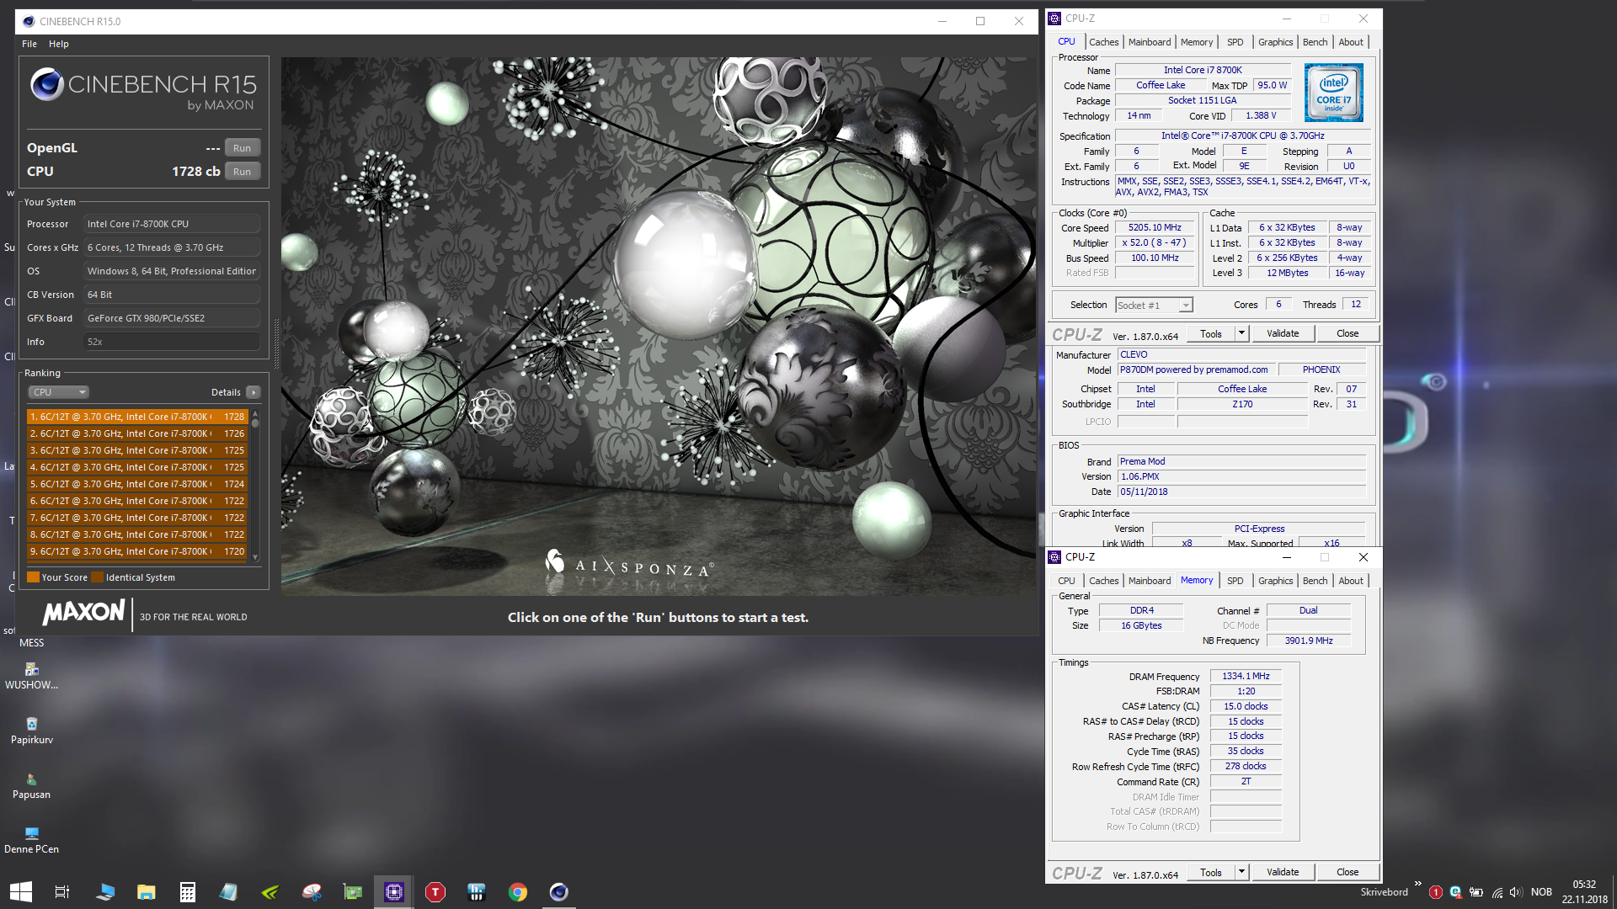Open the Notepad taskbar icon
Screen dimensions: 1617x909
point(228,891)
